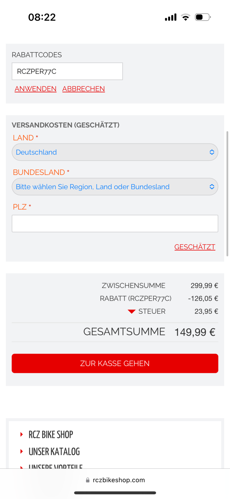This screenshot has width=230, height=499.
Task: Click the red arrow beside UNSER KATALOG
Action: [21, 451]
